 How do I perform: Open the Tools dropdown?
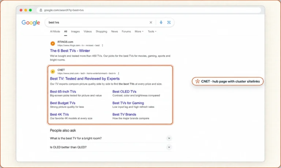click(x=152, y=31)
